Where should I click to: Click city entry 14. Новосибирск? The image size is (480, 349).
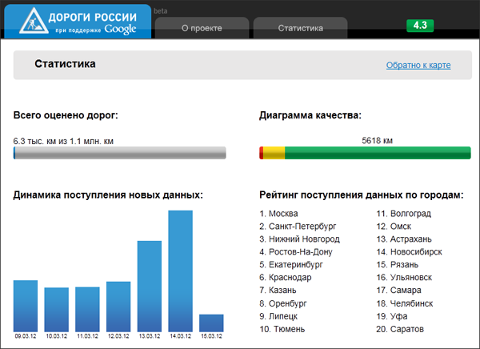tap(409, 252)
